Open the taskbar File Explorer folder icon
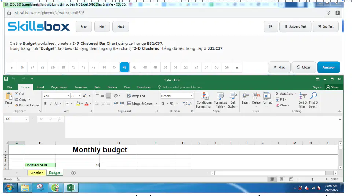Screen dimensions: 352x196 click(25, 188)
